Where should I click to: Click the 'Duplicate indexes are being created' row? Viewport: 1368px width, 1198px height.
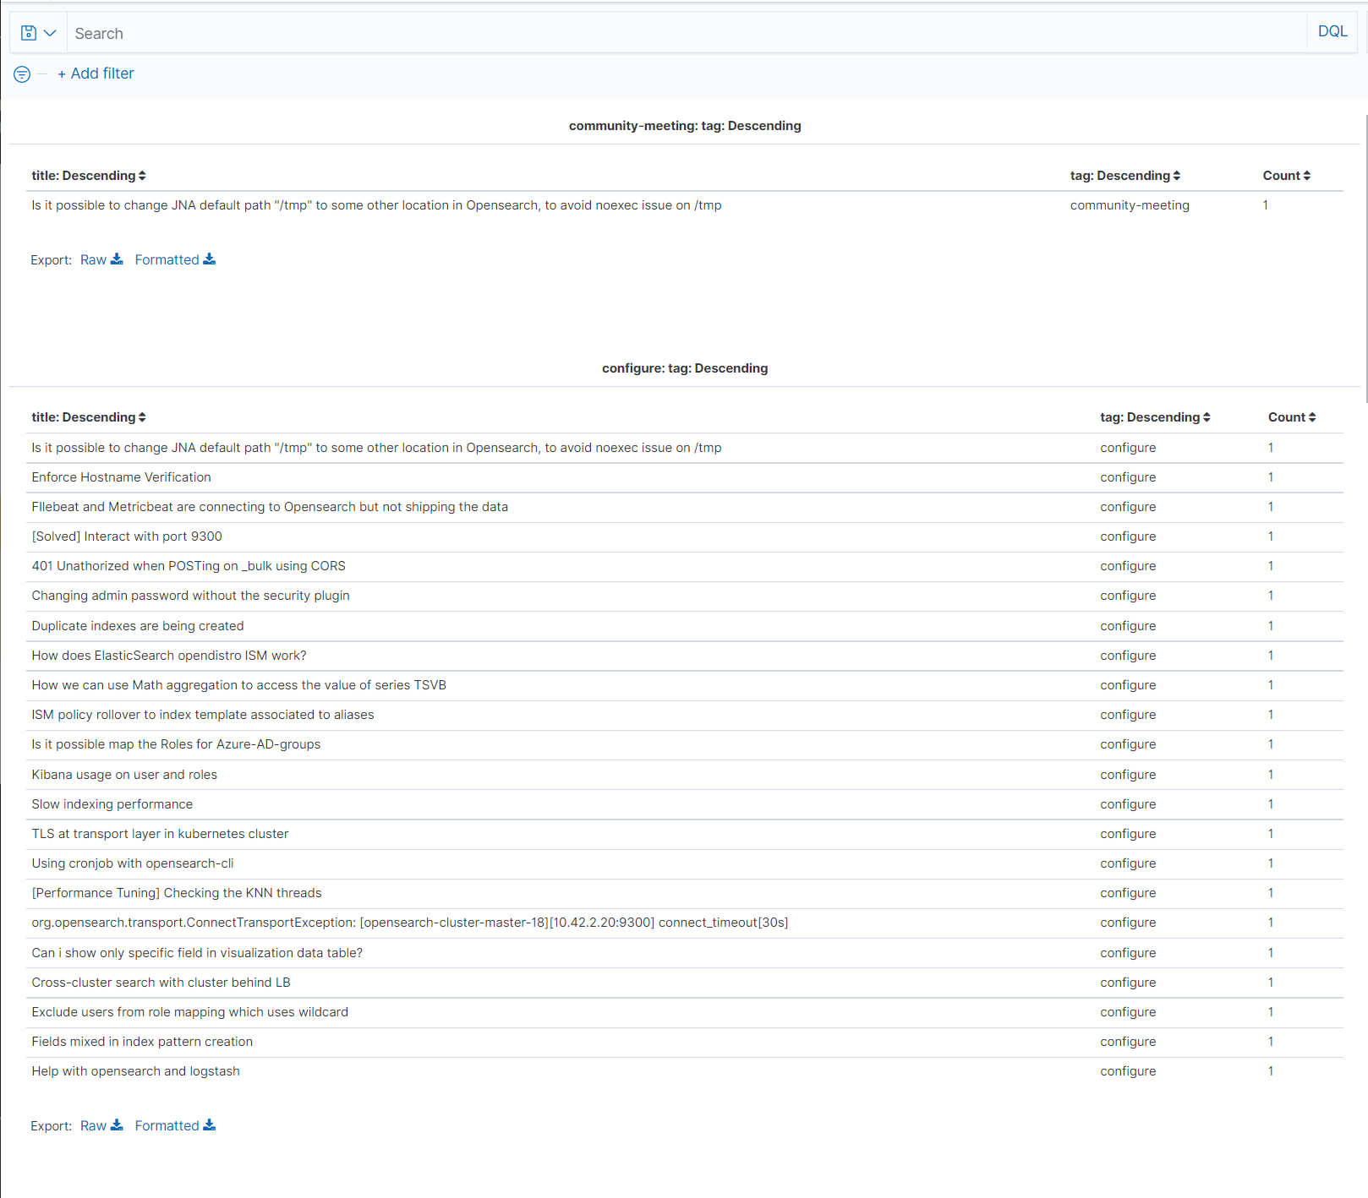[138, 626]
